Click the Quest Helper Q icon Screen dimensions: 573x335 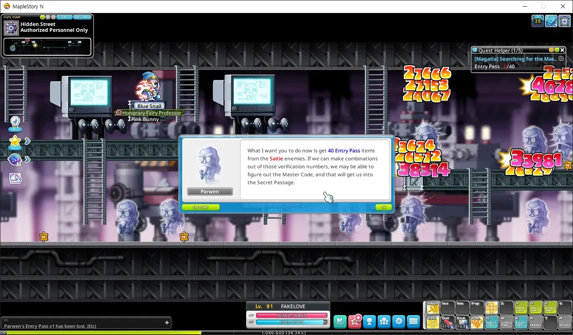click(x=475, y=50)
